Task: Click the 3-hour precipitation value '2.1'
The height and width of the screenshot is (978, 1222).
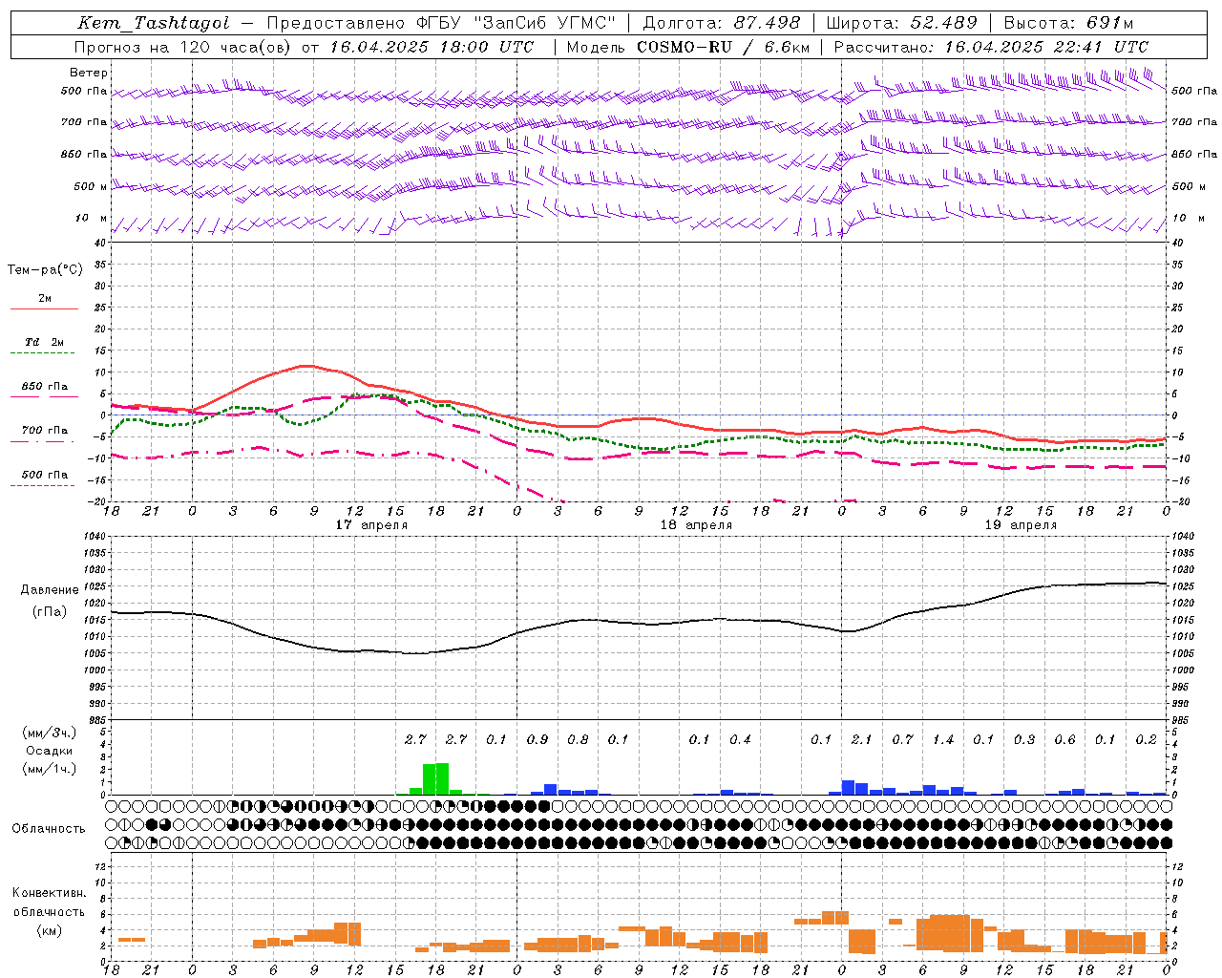Action: [x=861, y=739]
